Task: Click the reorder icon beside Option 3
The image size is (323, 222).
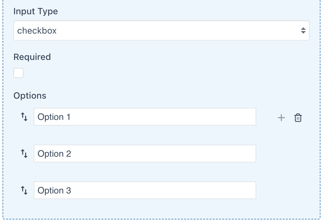Action: (x=25, y=190)
